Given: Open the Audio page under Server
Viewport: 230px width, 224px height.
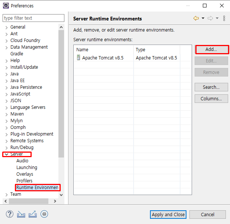Looking at the screenshot, I should [22, 161].
